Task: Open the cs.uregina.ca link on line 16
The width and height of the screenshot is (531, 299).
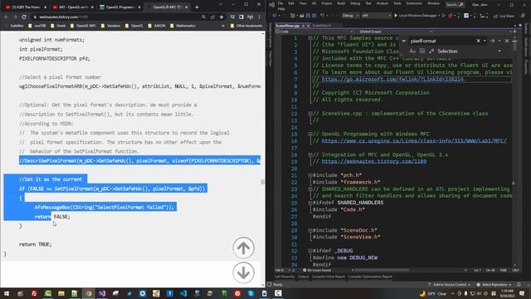Action: [414, 141]
